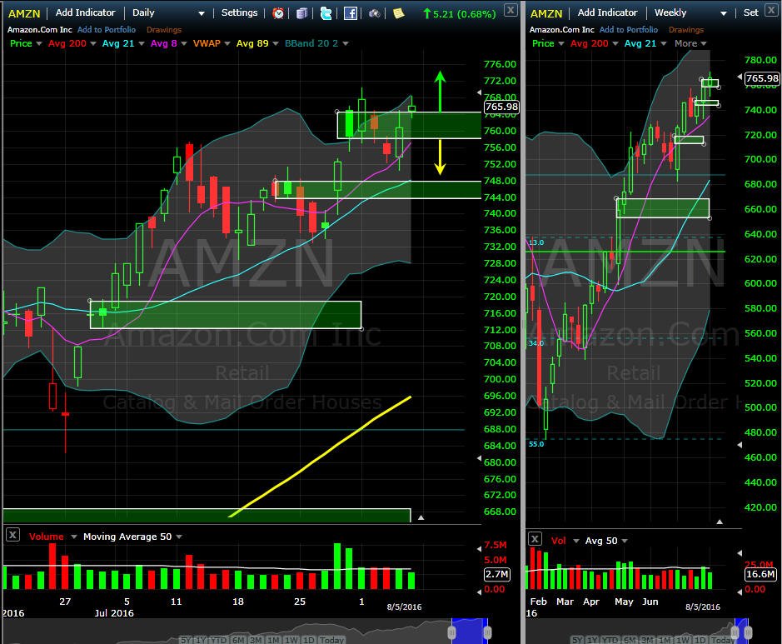The image size is (782, 644).
Task: Click Add to Portfolio link on daily chart
Action: point(107,29)
